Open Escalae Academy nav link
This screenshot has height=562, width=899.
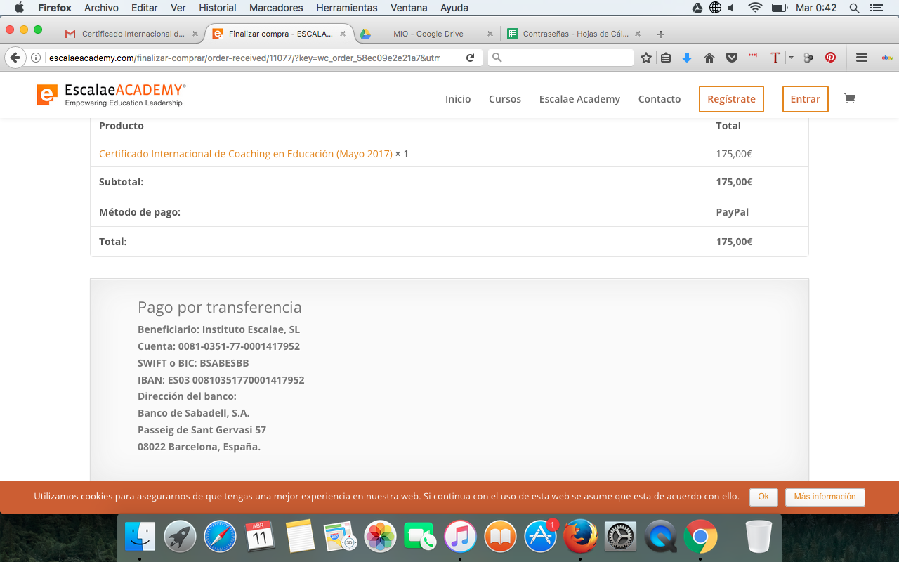[579, 99]
